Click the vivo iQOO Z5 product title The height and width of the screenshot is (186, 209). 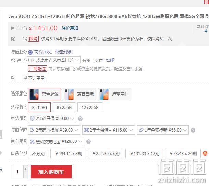108,16
